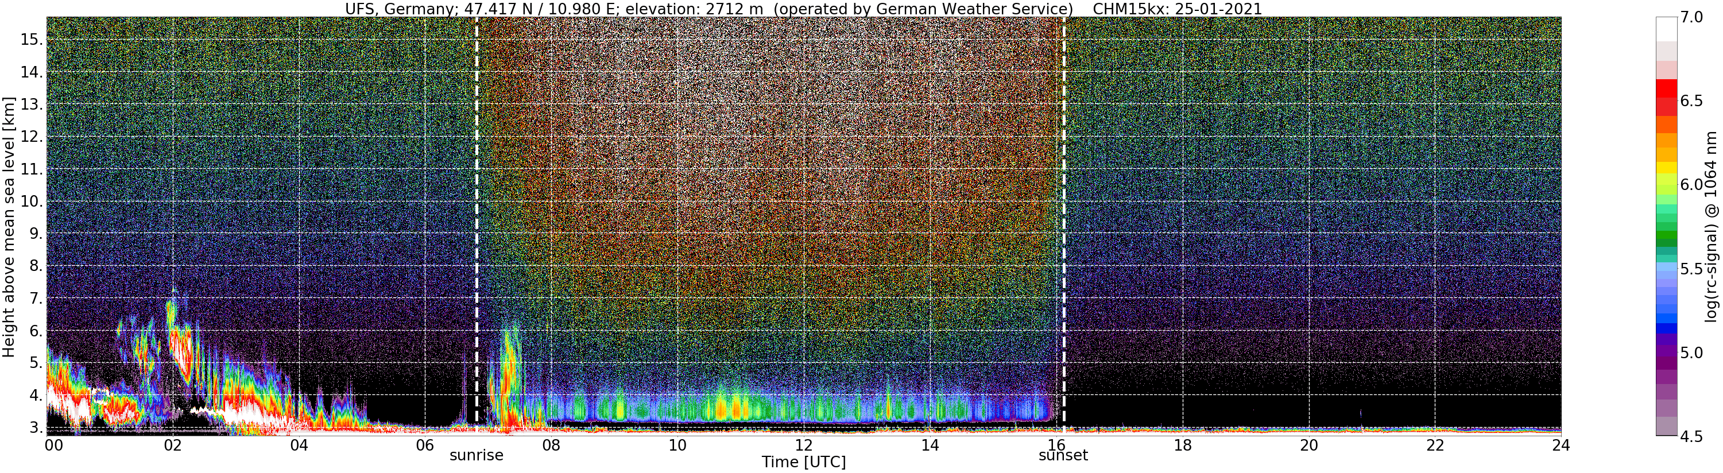Click the 3. height tick label
Viewport: 1723px width, 473px height.
[36, 428]
